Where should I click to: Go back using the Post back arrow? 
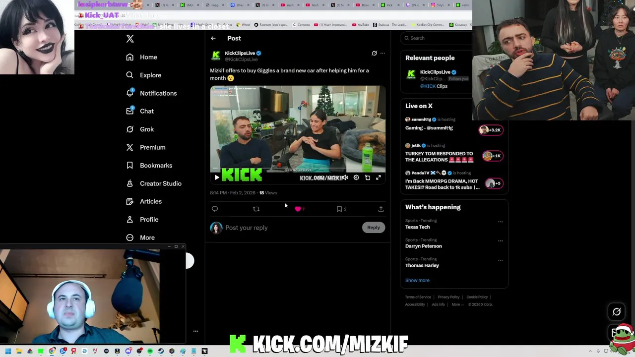point(213,38)
